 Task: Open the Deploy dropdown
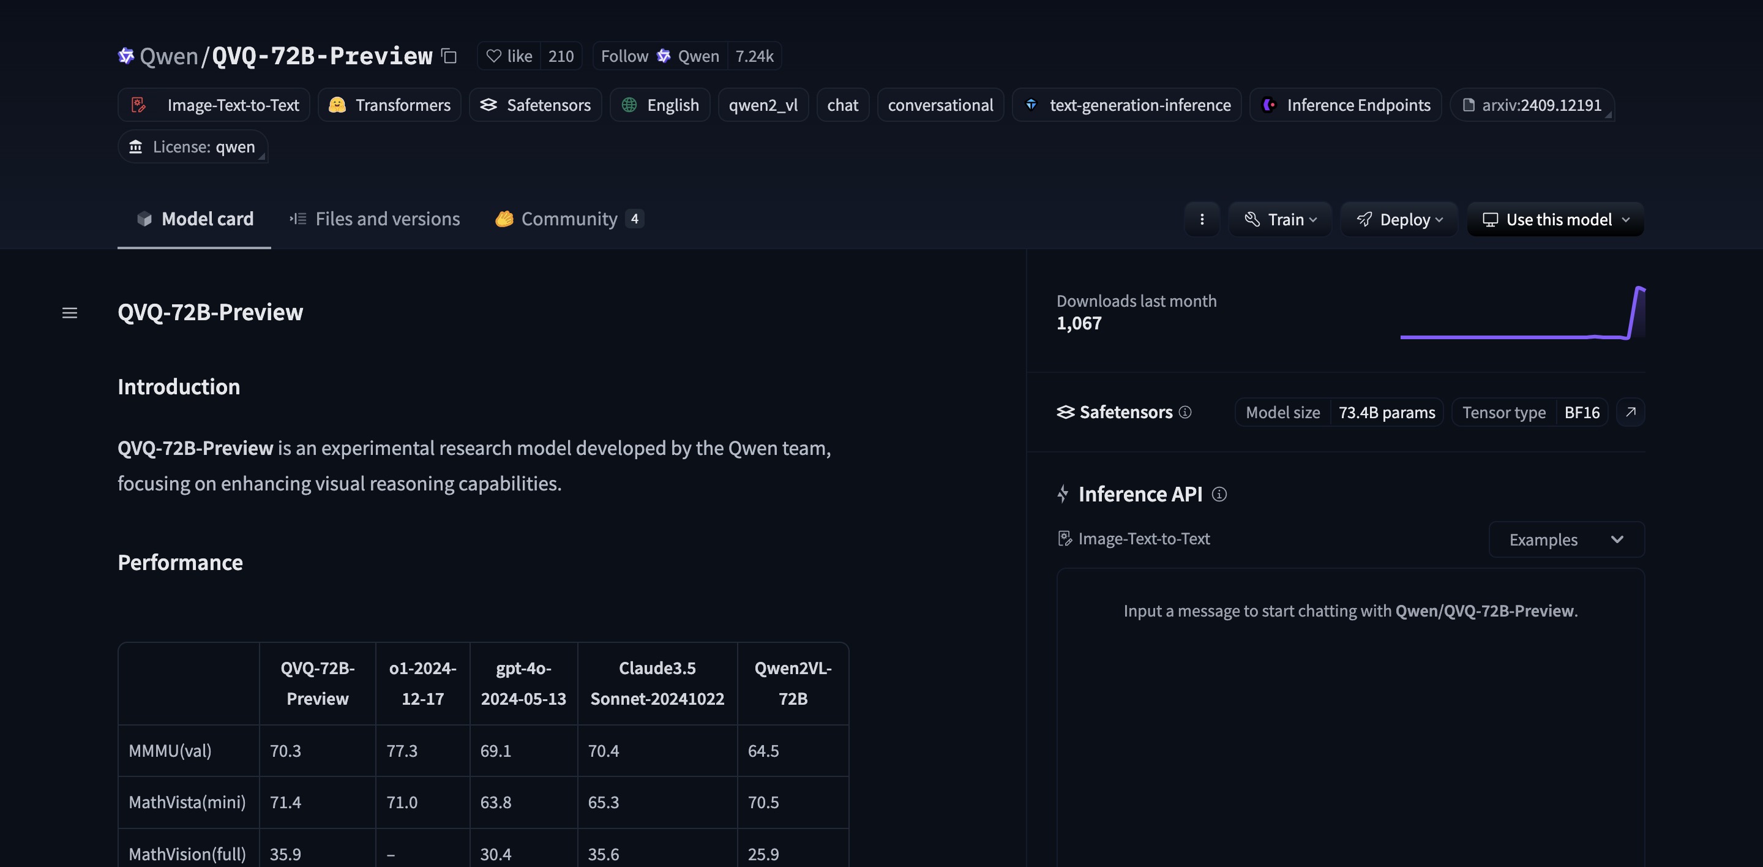(x=1399, y=220)
